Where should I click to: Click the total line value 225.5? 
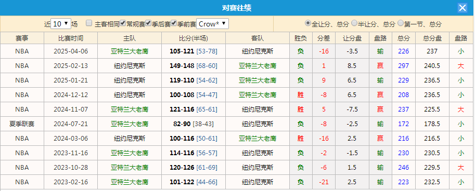432,110
